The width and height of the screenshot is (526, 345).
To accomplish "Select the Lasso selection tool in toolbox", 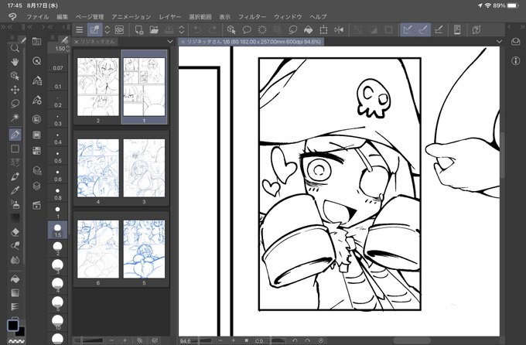I will [15, 104].
